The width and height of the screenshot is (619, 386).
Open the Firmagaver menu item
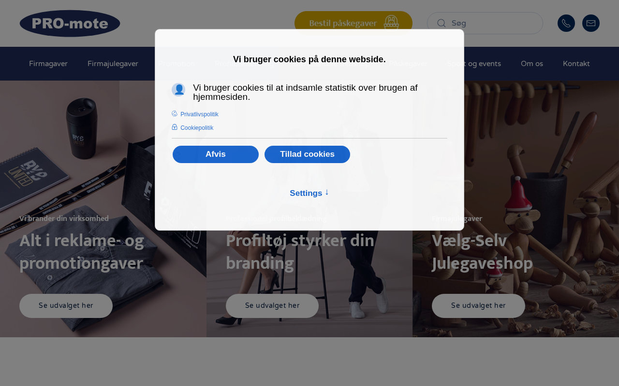pyautogui.click(x=48, y=64)
